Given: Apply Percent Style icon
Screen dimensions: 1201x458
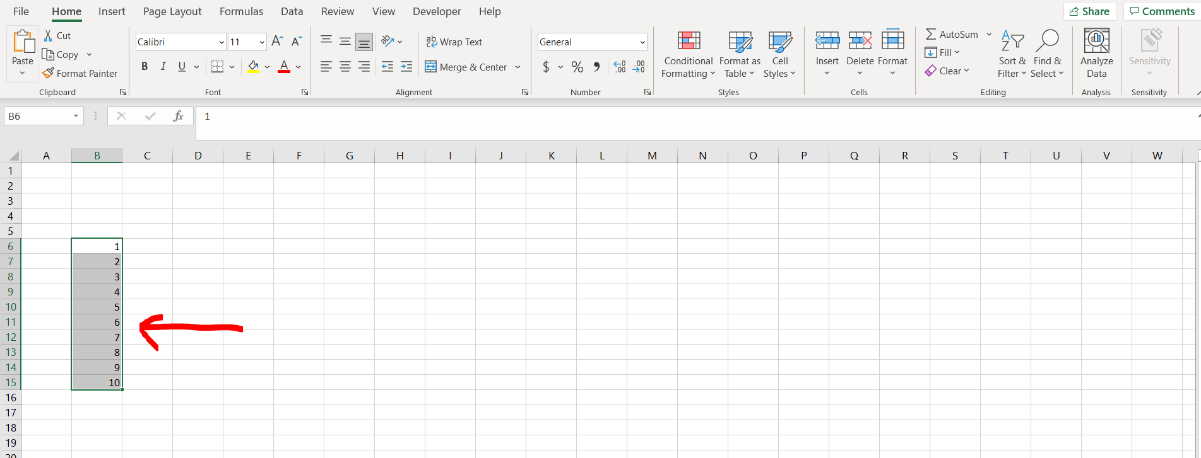Looking at the screenshot, I should (x=577, y=66).
